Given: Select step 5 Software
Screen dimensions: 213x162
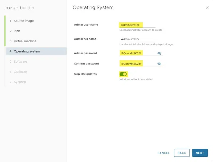Looking at the screenshot, I should pos(20,62).
